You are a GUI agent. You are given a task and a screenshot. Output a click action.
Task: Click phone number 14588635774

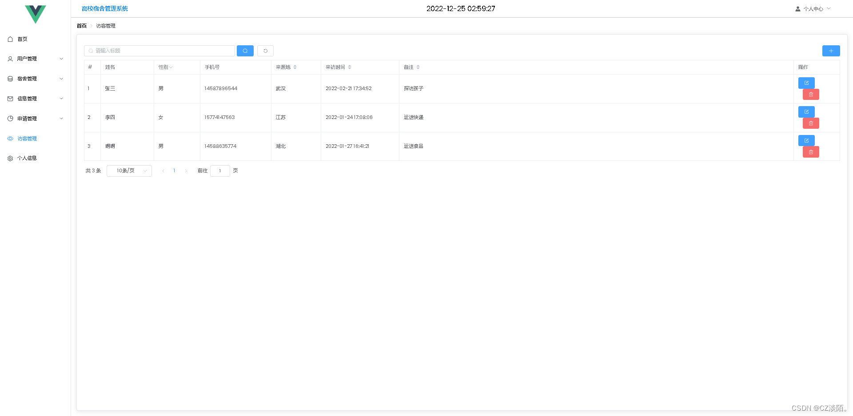220,146
